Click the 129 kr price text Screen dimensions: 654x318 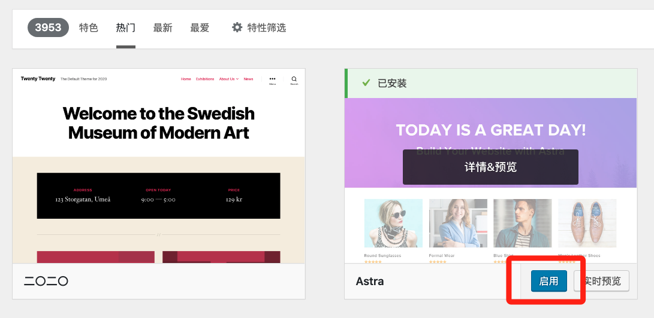[x=234, y=200]
